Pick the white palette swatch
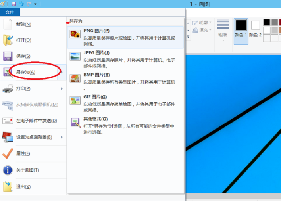Image resolution: width=281 pixels, height=201 pixels. pos(266,30)
